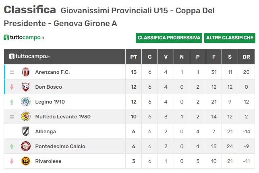Click the Albenga team name
Screen dimensions: 259x173
click(46, 132)
